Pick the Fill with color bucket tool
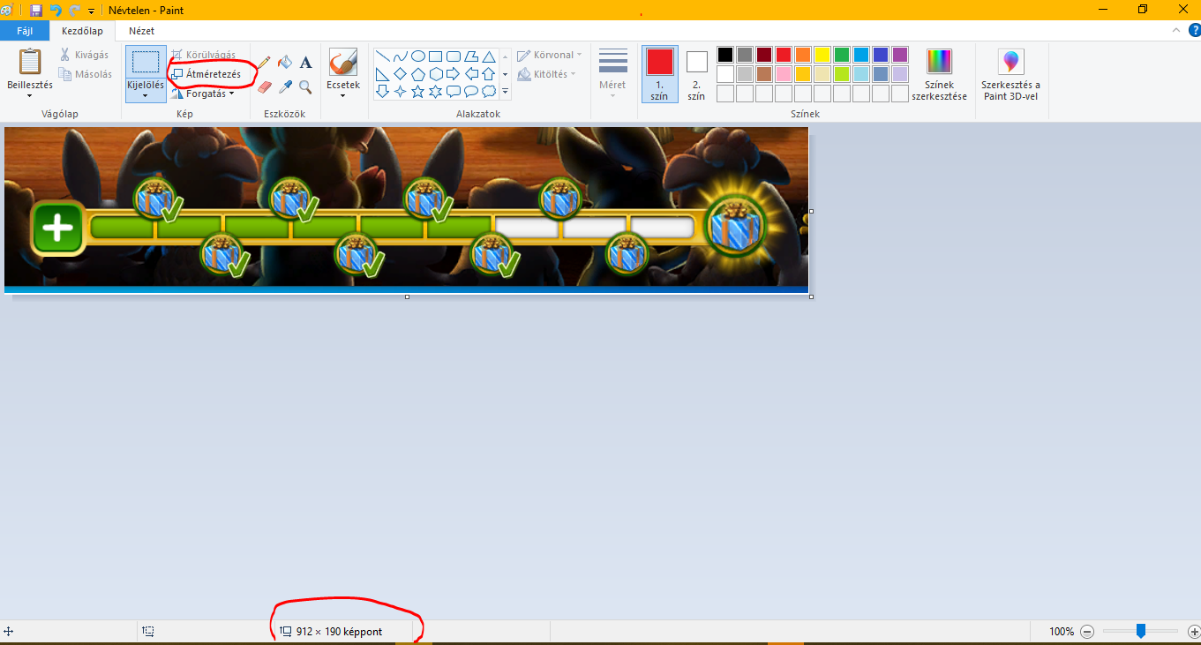The width and height of the screenshot is (1201, 645). coord(285,63)
